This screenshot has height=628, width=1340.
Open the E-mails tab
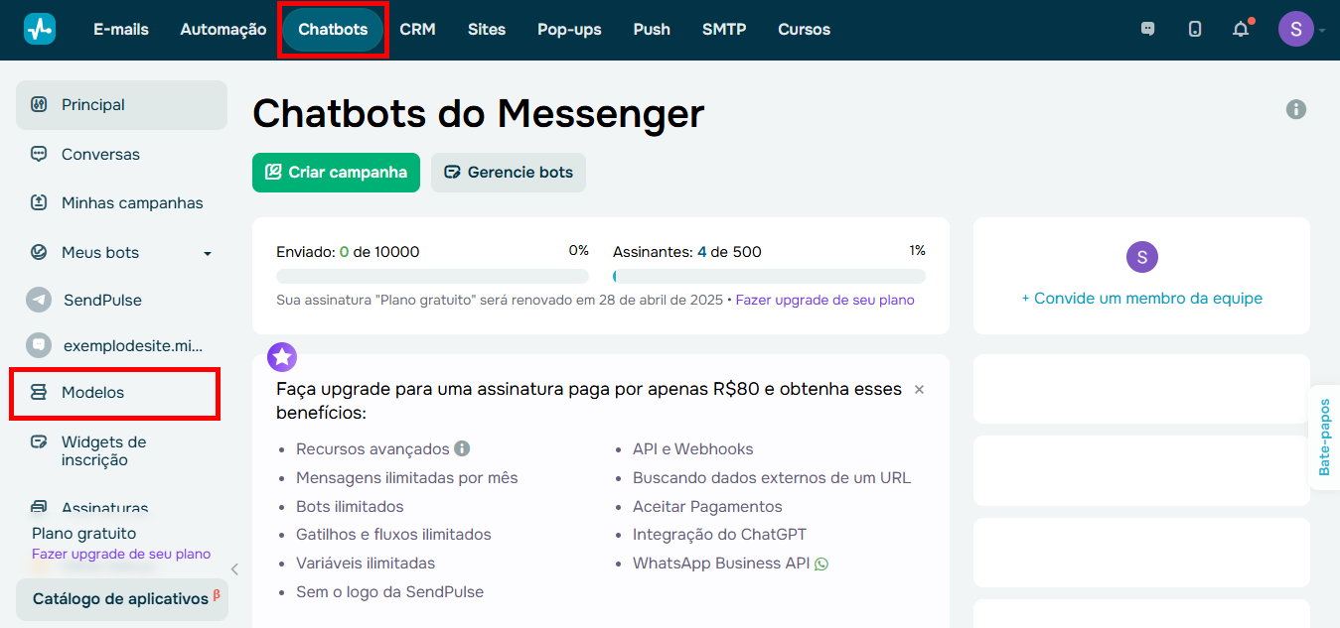tap(121, 30)
